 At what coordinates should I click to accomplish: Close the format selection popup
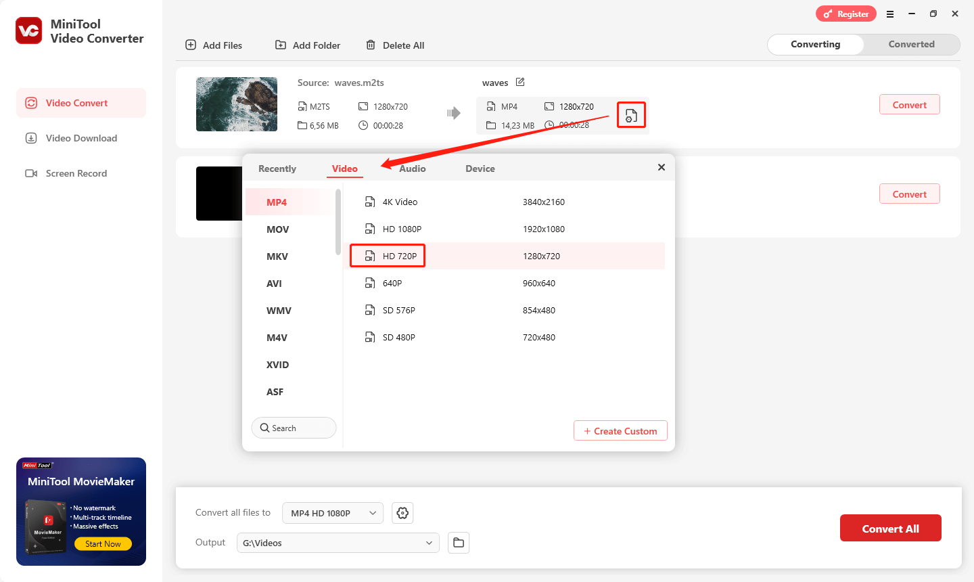click(662, 167)
